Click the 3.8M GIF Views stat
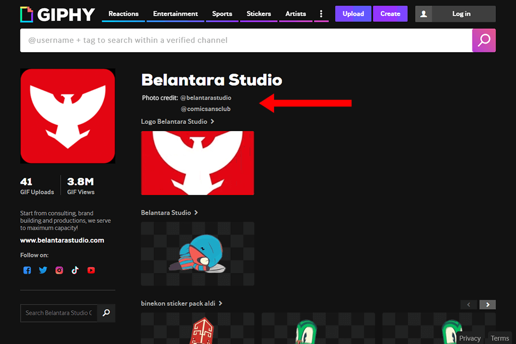This screenshot has height=344, width=516. [x=81, y=187]
